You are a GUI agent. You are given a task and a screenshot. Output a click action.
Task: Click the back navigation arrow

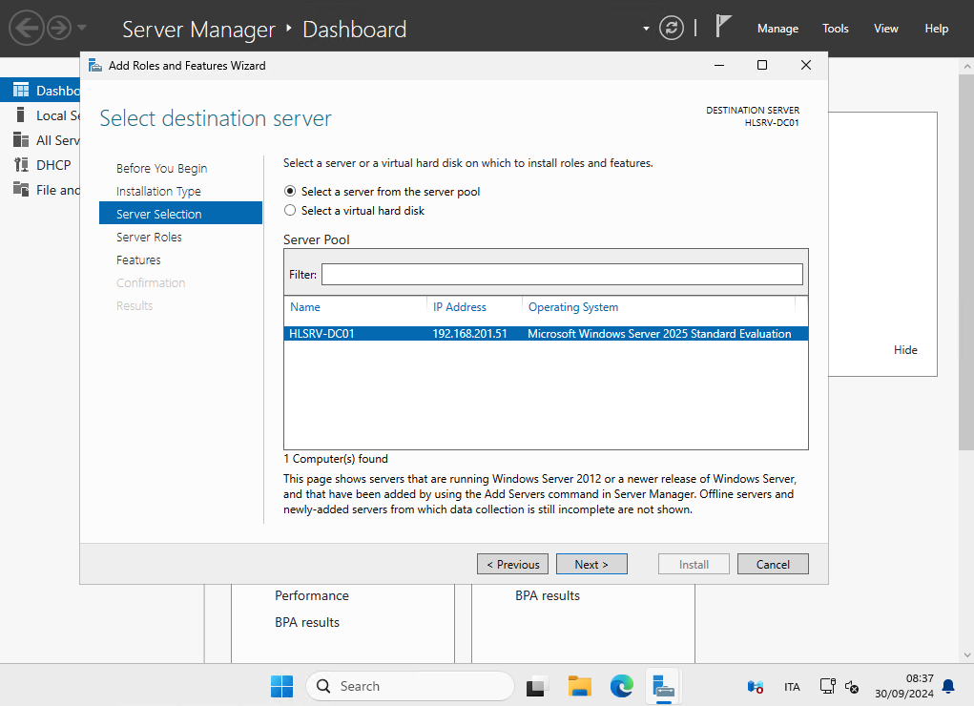point(27,28)
